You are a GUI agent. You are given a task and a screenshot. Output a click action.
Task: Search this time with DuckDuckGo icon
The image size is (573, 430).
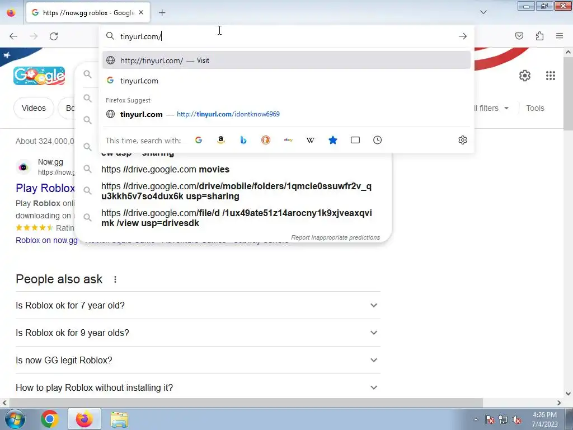point(266,140)
